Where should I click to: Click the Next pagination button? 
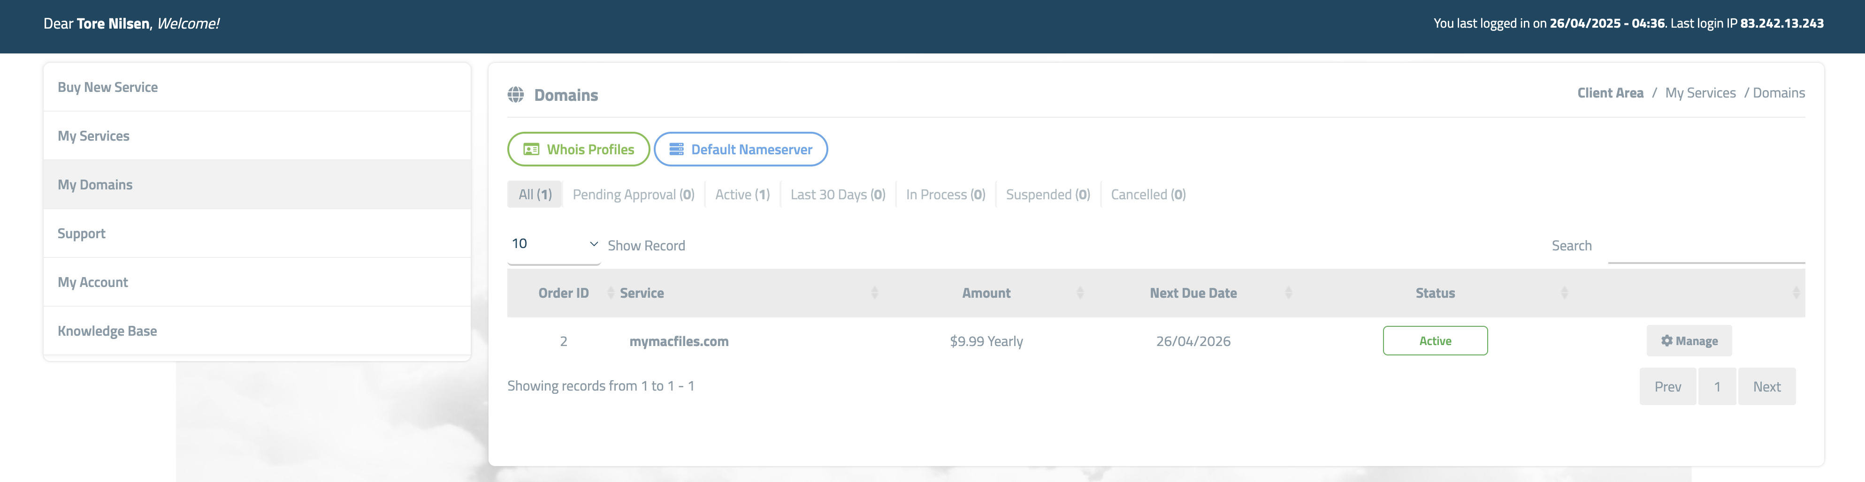pos(1766,386)
